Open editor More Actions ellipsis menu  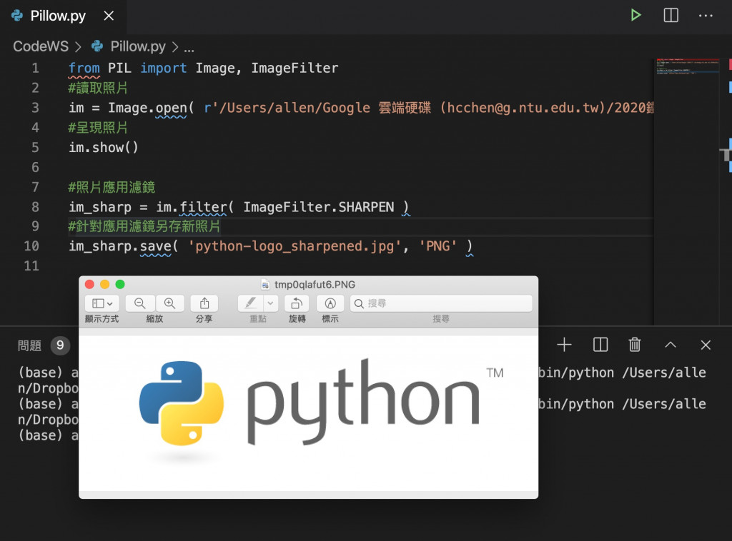click(x=706, y=16)
